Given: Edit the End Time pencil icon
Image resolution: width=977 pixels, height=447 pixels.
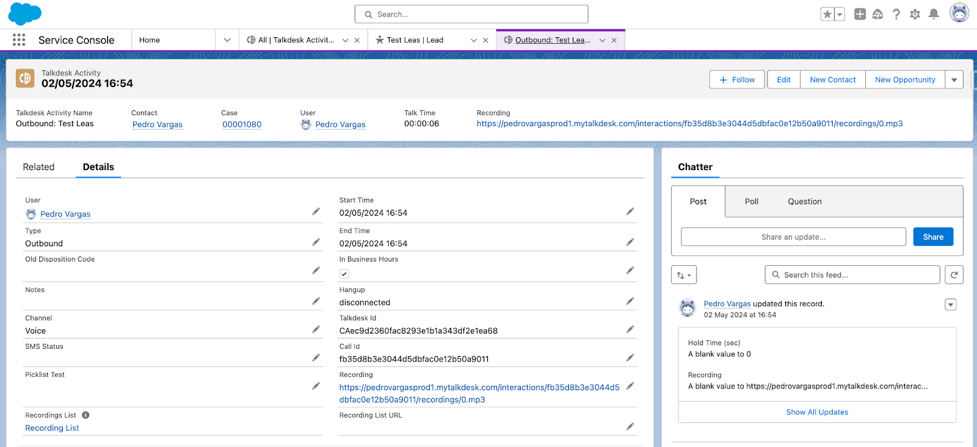Looking at the screenshot, I should tap(630, 242).
